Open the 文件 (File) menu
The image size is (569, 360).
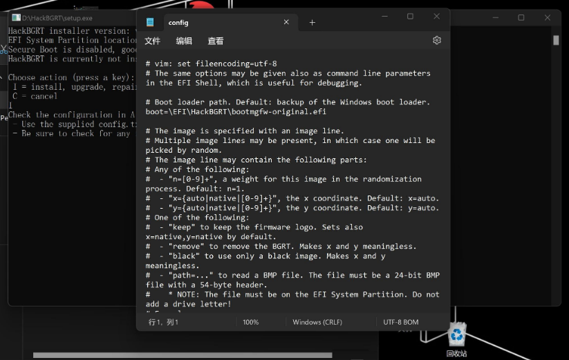click(x=152, y=41)
